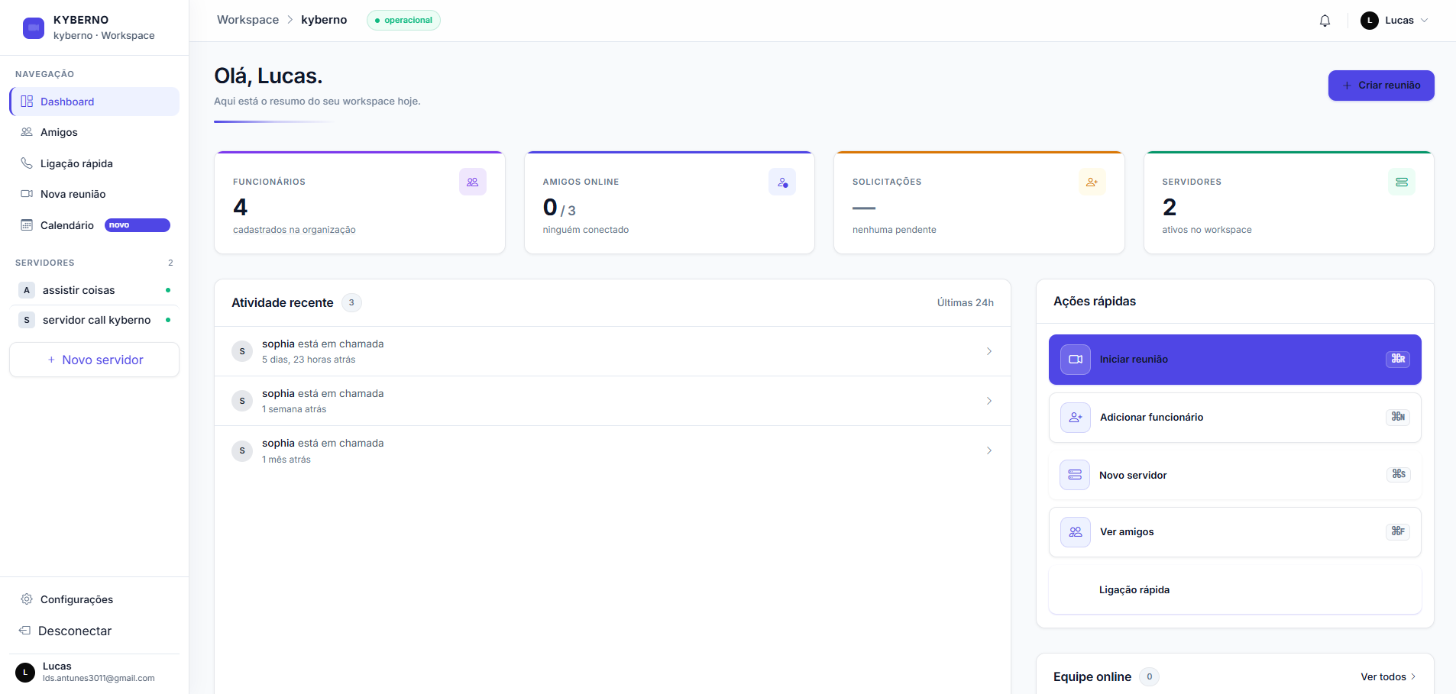1456x694 pixels.
Task: Click Ligação rápida in Ações rápidas
Action: tap(1235, 589)
